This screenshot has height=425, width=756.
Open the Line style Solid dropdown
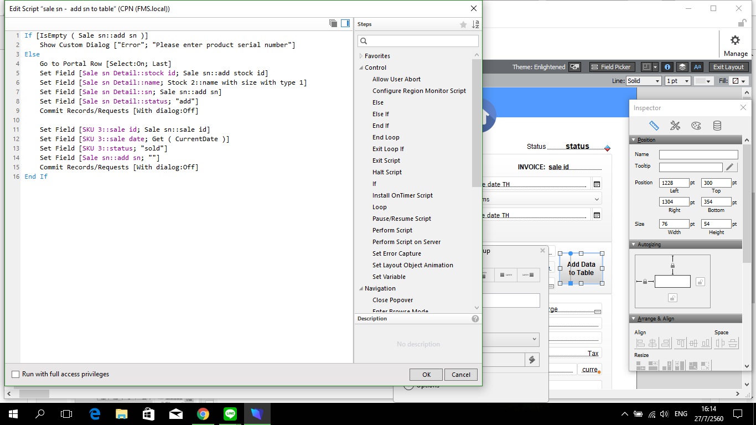[644, 81]
